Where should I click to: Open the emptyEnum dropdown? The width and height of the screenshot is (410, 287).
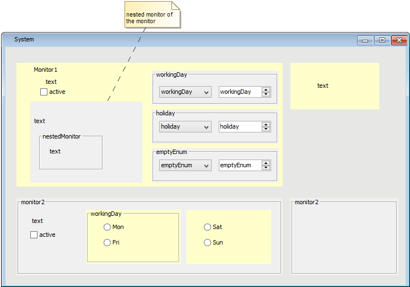(185, 166)
